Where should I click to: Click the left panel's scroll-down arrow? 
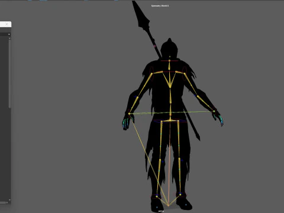coord(9,200)
